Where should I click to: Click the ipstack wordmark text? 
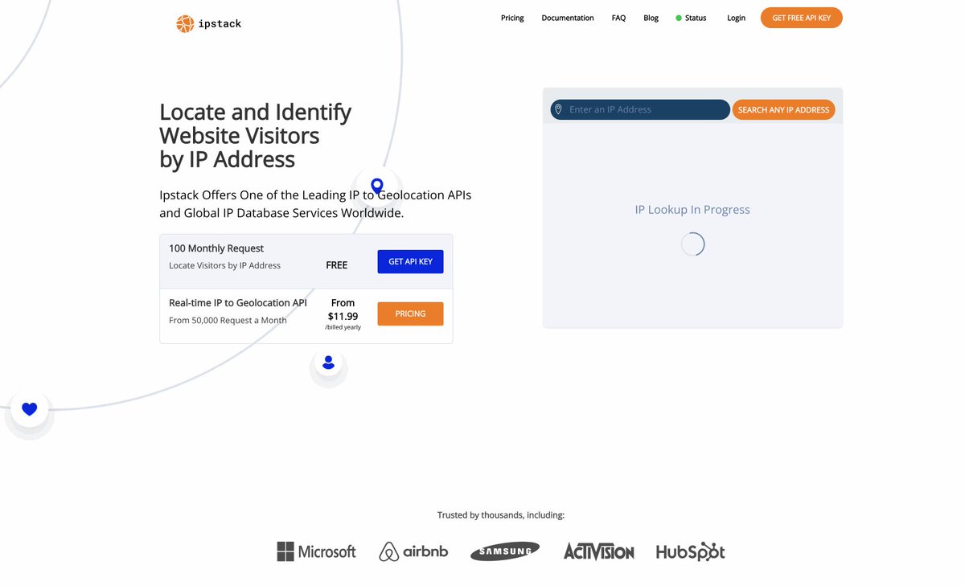click(x=220, y=24)
